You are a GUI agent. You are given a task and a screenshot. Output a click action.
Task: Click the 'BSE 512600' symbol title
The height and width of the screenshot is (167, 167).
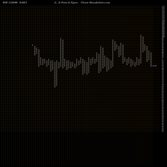tap(10, 3)
